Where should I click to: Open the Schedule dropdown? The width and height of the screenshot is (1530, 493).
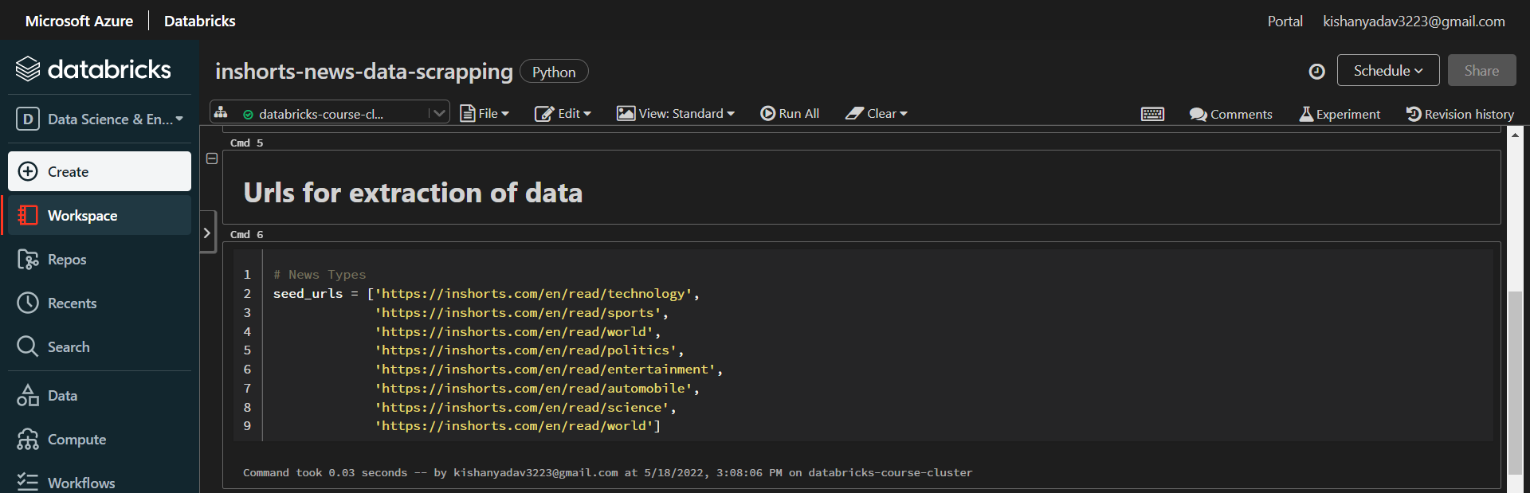click(x=1387, y=71)
